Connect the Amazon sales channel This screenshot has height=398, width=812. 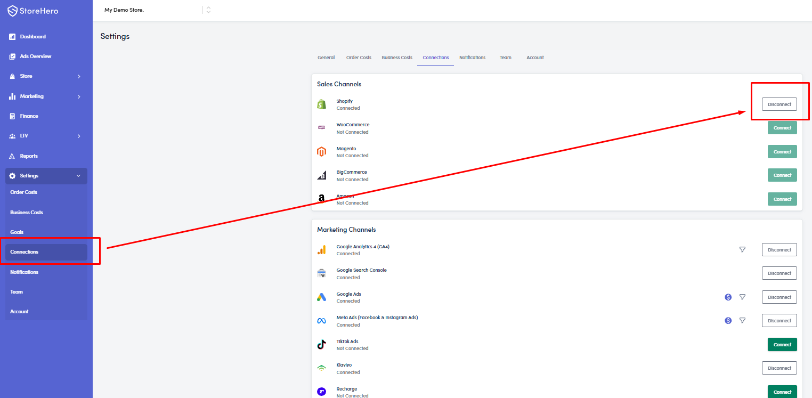[782, 199]
